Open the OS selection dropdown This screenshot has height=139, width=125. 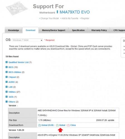[28, 40]
